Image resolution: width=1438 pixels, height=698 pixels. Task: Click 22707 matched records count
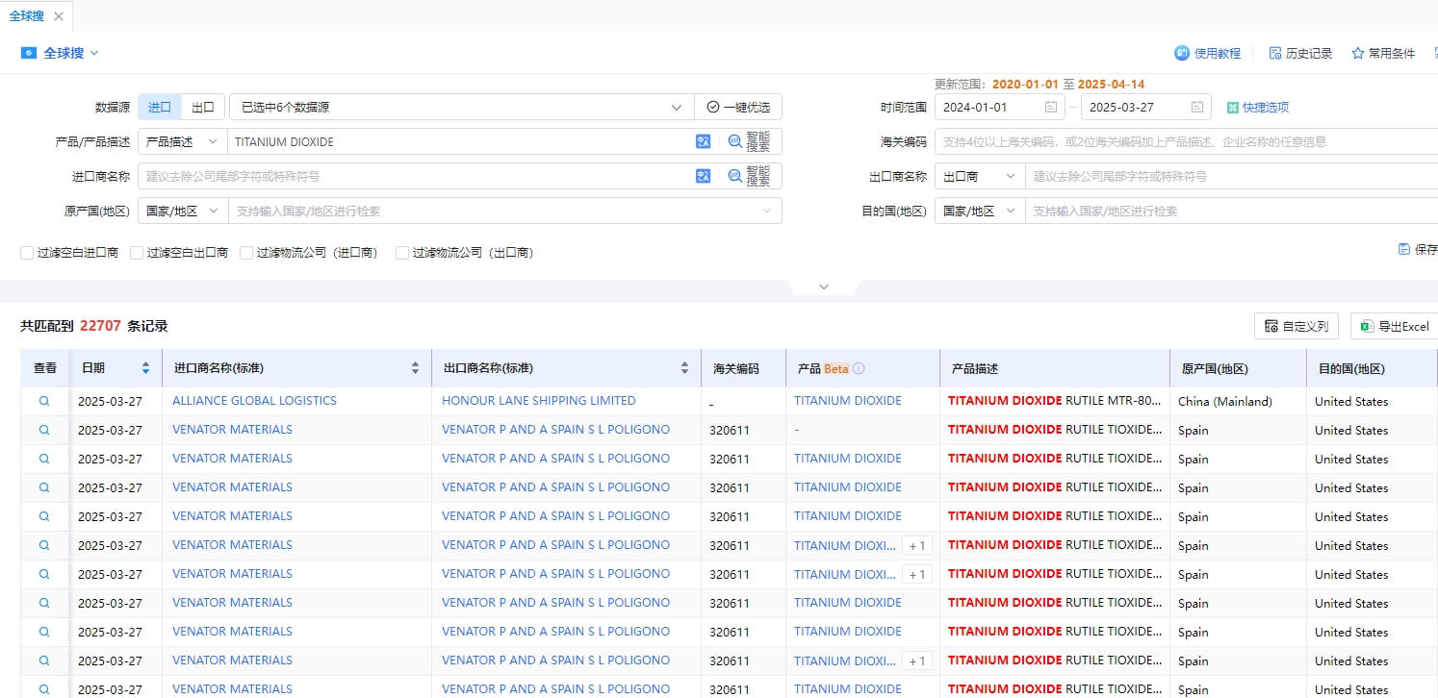click(100, 326)
